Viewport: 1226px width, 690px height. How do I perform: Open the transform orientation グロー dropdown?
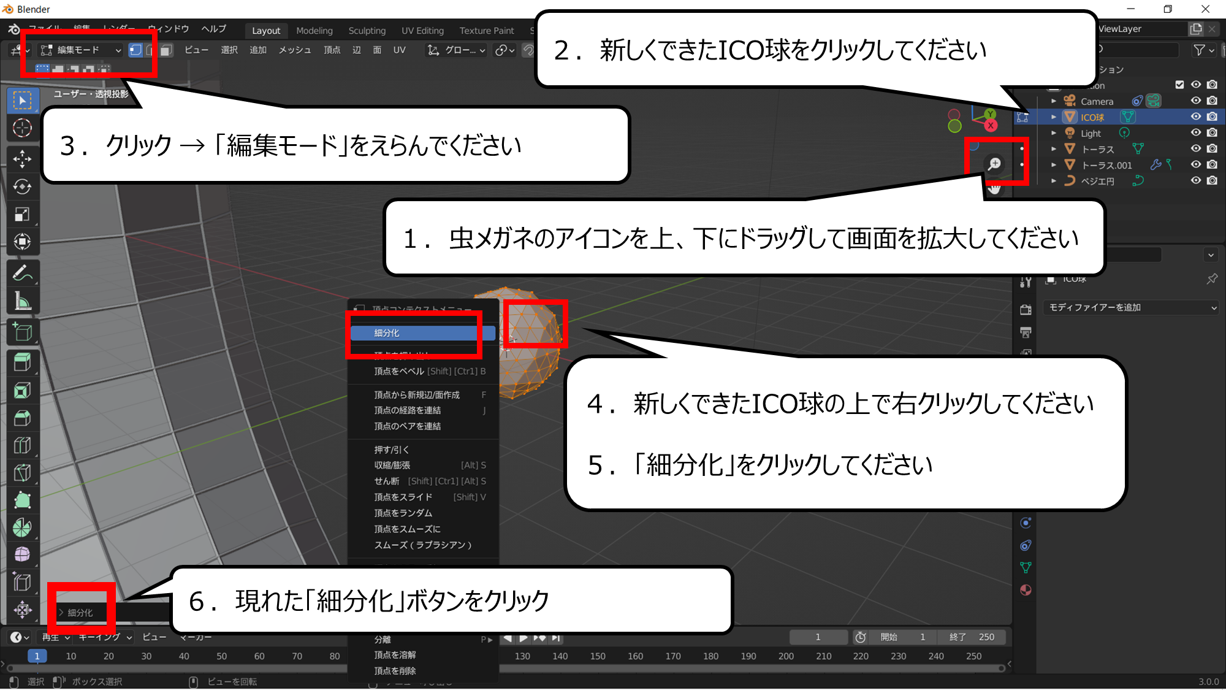click(457, 50)
